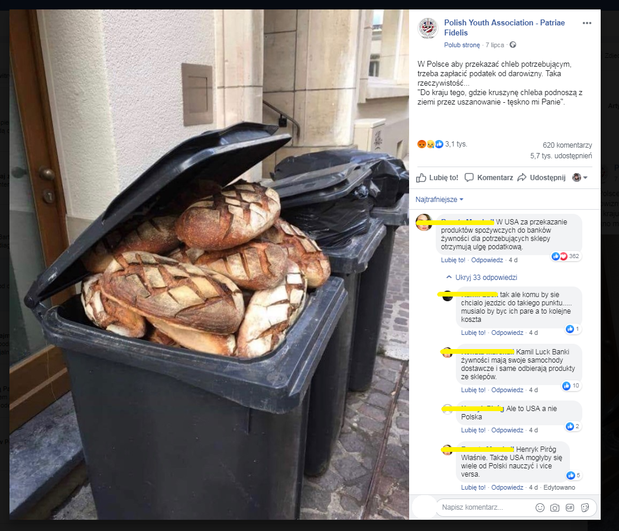The height and width of the screenshot is (531, 619).
Task: Click the emoji smiley icon in comment box
Action: pyautogui.click(x=540, y=507)
